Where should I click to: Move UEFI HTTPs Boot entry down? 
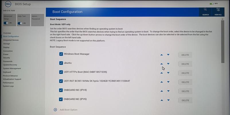tap(168, 73)
